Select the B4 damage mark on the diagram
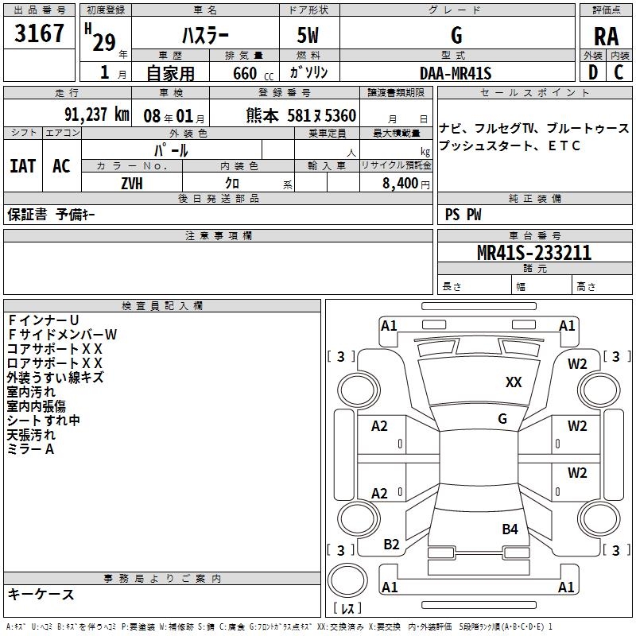This screenshot has height=636, width=636. pyautogui.click(x=510, y=529)
